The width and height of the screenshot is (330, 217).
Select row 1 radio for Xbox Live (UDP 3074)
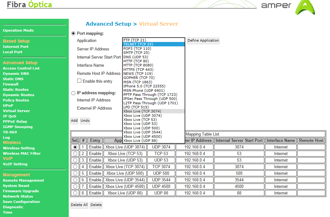(x=75, y=147)
